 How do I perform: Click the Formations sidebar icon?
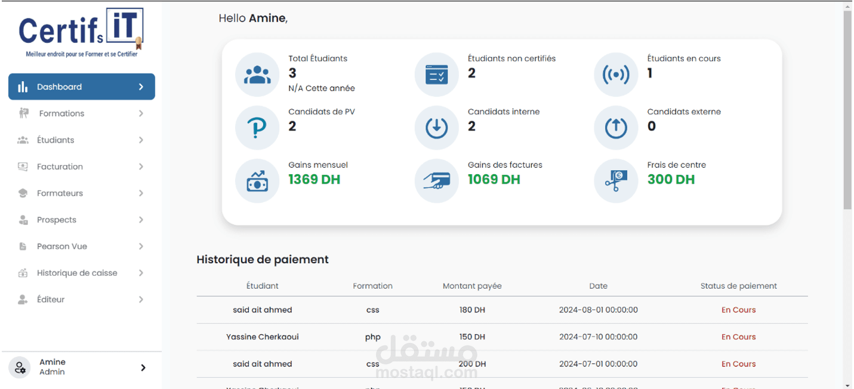(x=24, y=113)
